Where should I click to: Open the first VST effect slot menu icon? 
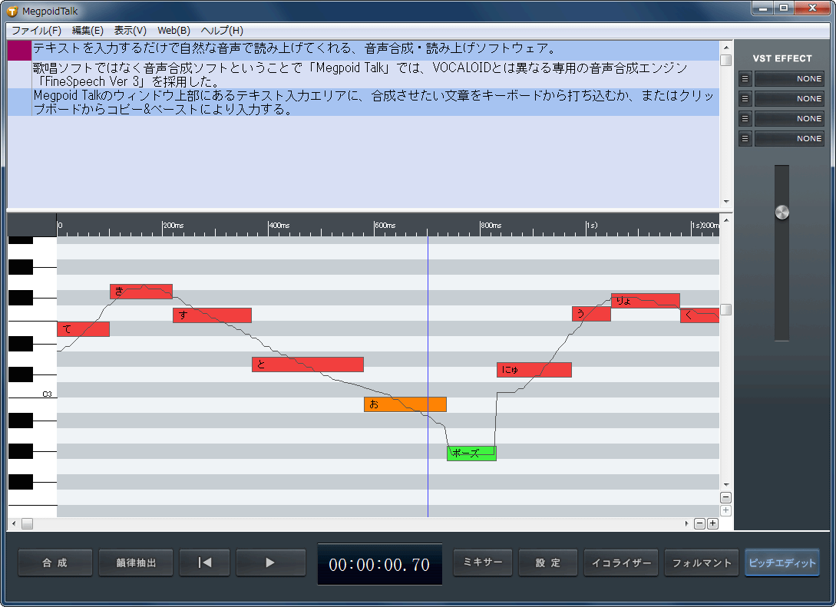(745, 79)
